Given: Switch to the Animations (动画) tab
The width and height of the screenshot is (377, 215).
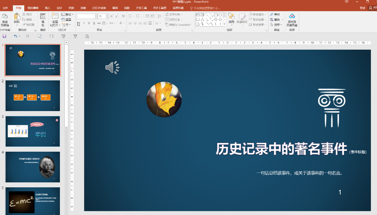Looking at the screenshot, I should 83,8.
